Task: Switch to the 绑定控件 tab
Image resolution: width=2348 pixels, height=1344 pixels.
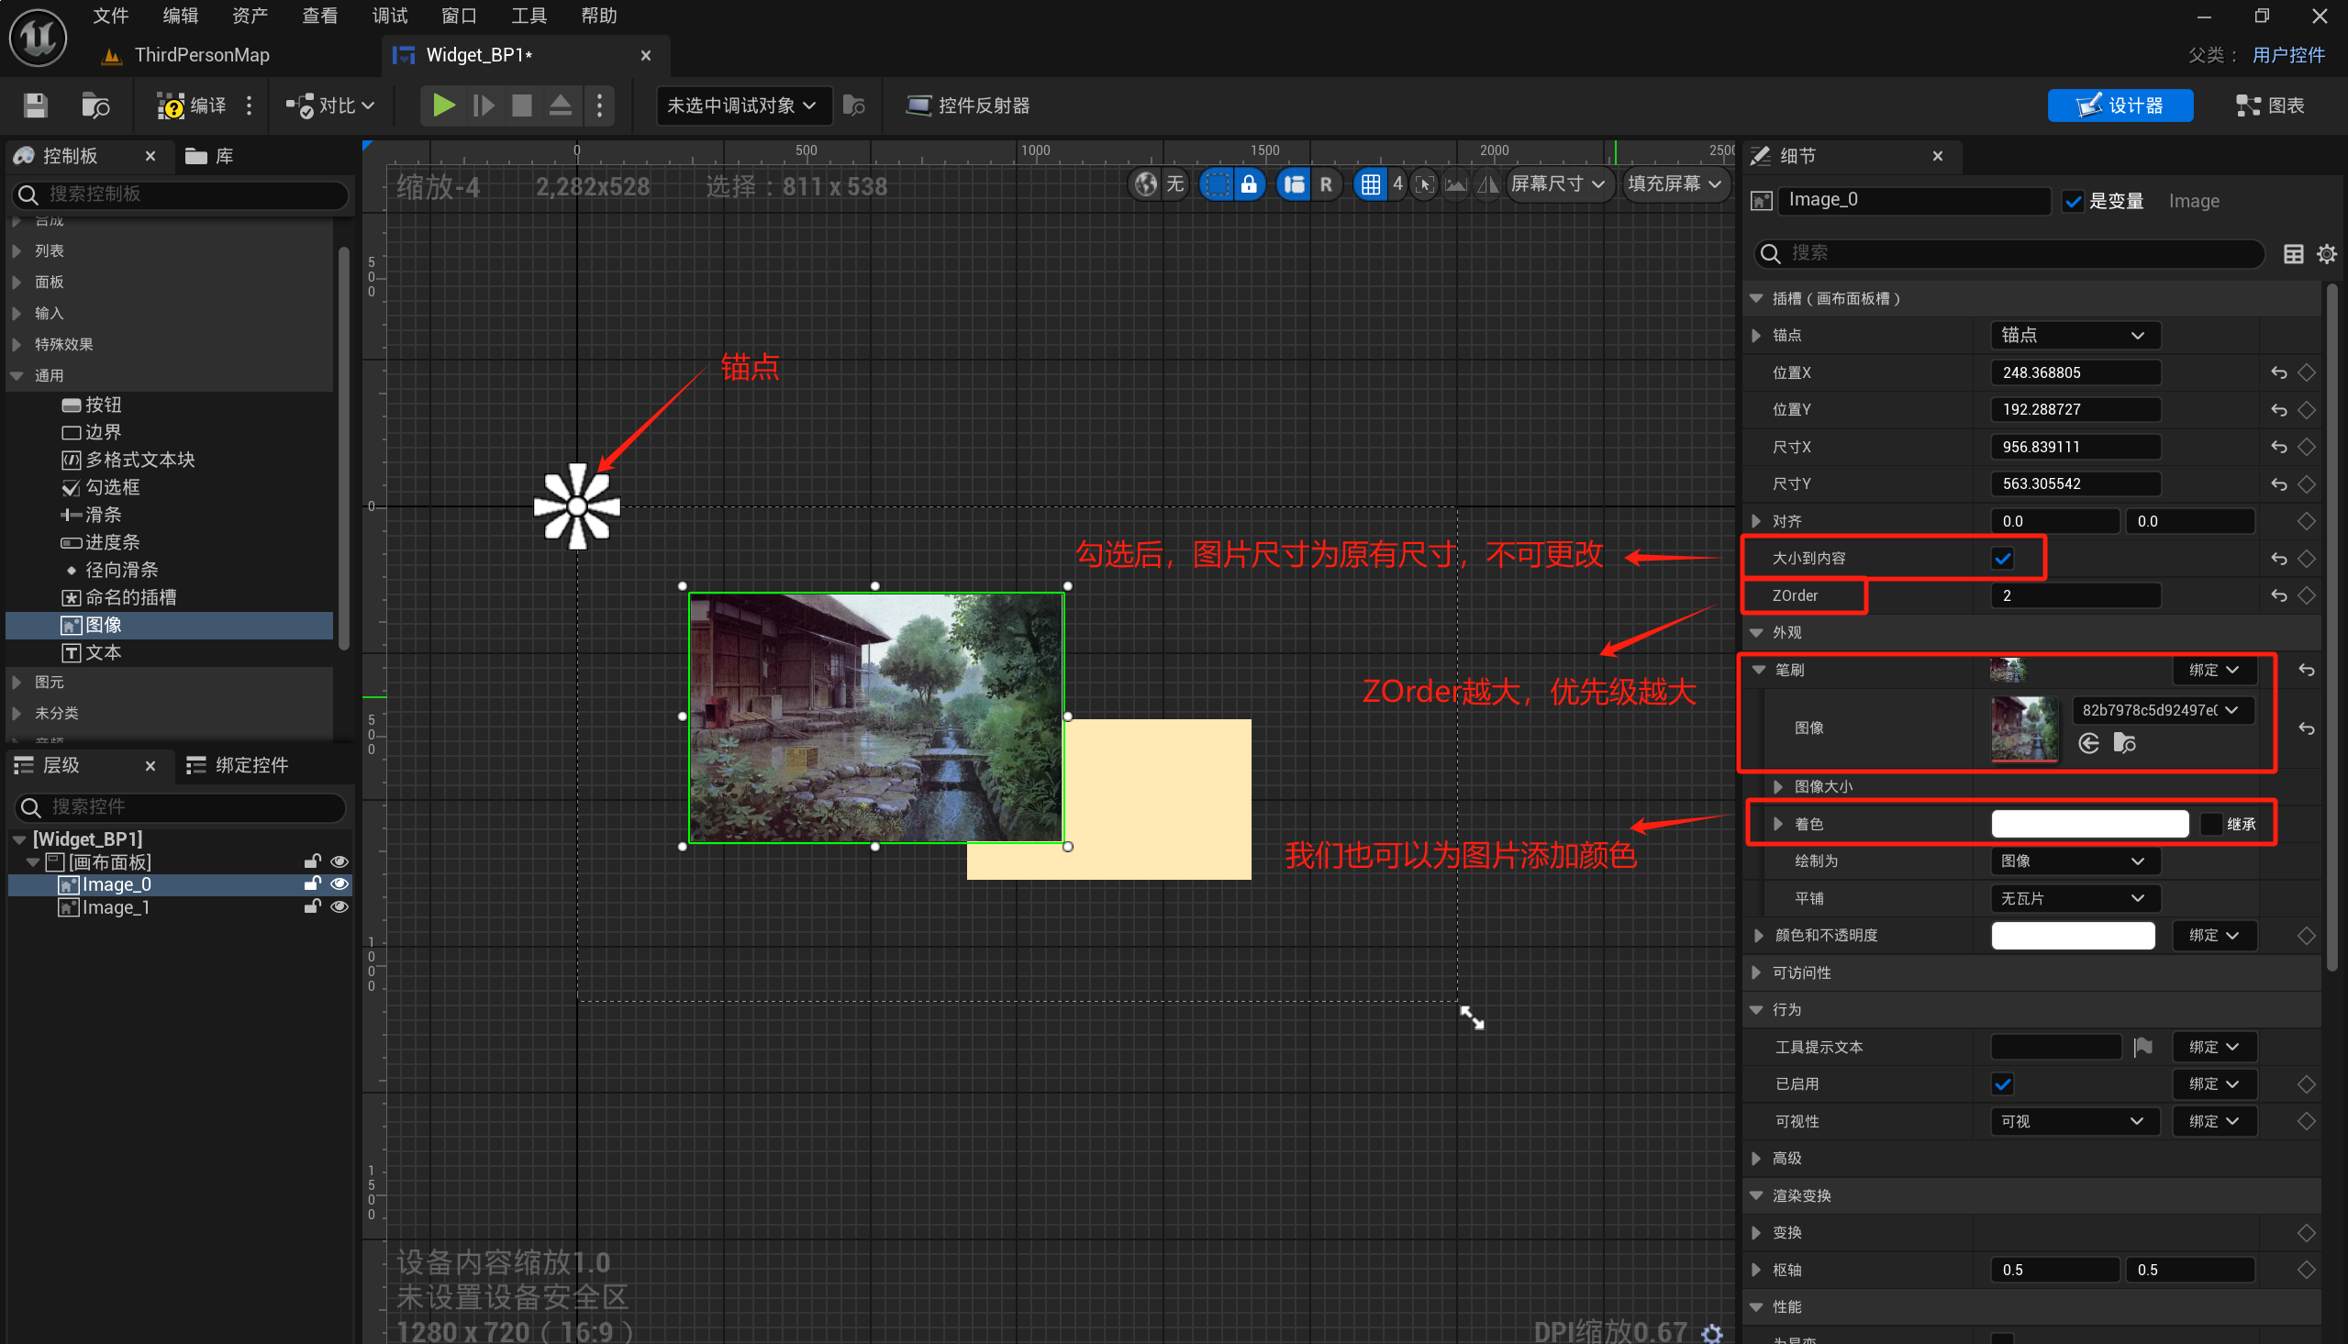Action: click(x=239, y=765)
